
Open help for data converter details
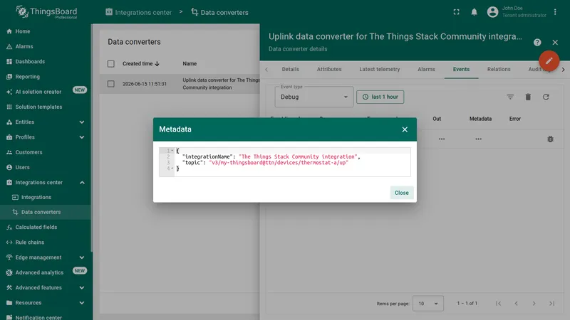pos(537,43)
